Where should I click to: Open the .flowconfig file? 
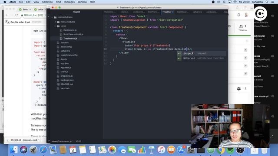click(66, 47)
